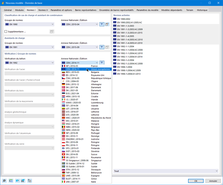Switch to the Modules tab

click(19, 10)
